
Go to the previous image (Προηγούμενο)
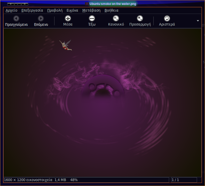[16, 21]
